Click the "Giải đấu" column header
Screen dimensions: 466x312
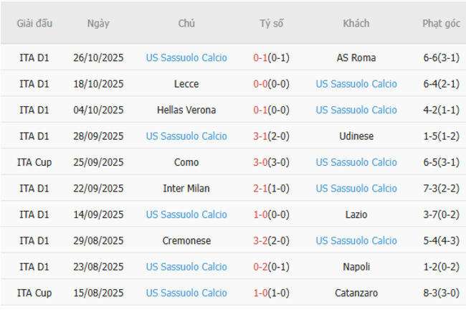[x=35, y=23]
